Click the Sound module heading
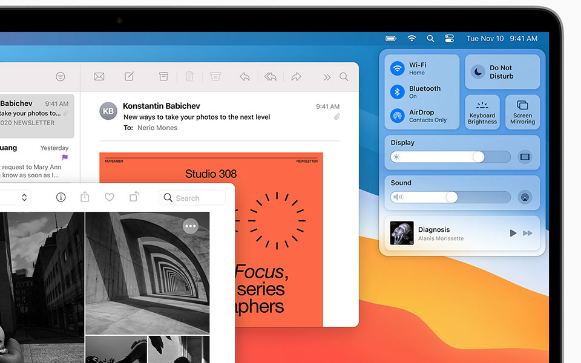Screen dimensions: 581x363 401,183
